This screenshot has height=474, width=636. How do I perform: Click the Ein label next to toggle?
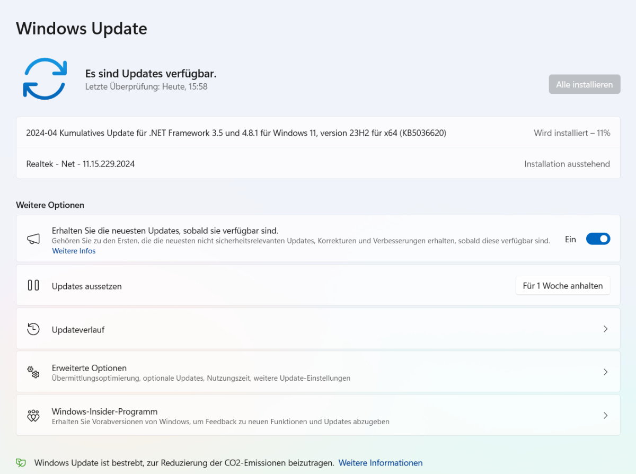click(x=570, y=239)
